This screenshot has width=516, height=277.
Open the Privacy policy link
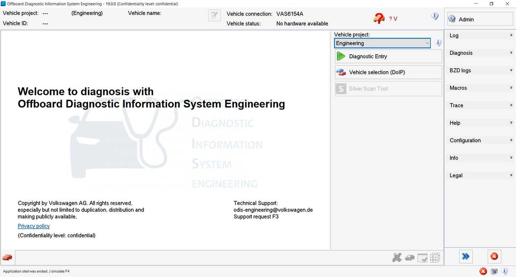34,226
